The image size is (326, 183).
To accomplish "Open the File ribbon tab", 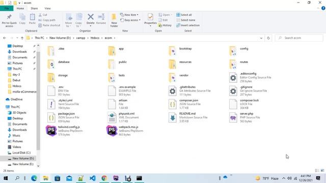I will (7, 9).
